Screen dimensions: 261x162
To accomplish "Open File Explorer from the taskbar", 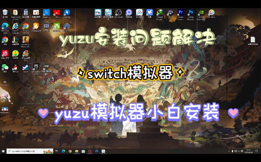I will (x=77, y=151).
